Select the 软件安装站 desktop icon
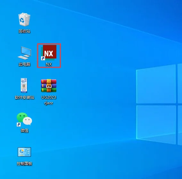The width and height of the screenshot is (182, 179). tap(24, 85)
